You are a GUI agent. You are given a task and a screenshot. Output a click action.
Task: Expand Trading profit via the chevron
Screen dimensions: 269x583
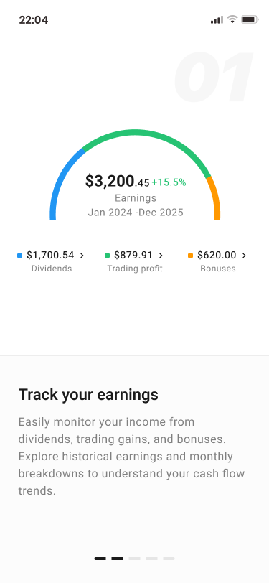point(161,256)
